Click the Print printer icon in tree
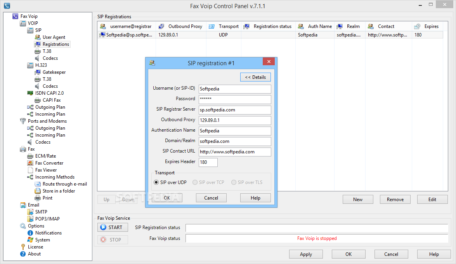 coord(38,198)
